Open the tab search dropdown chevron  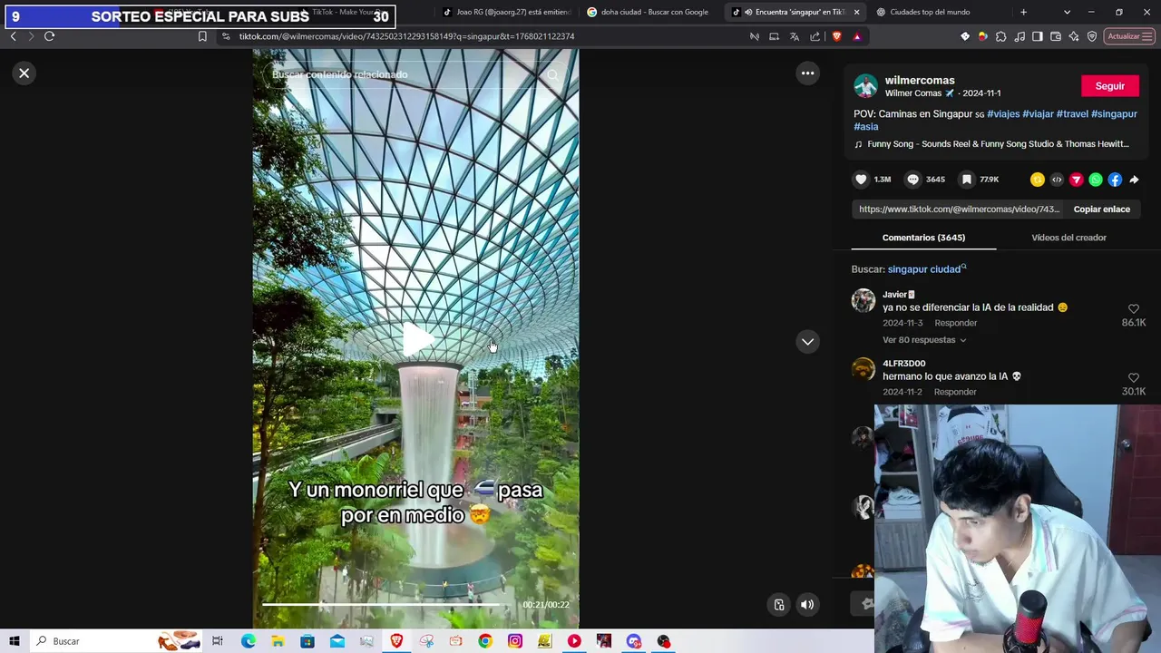(1067, 12)
